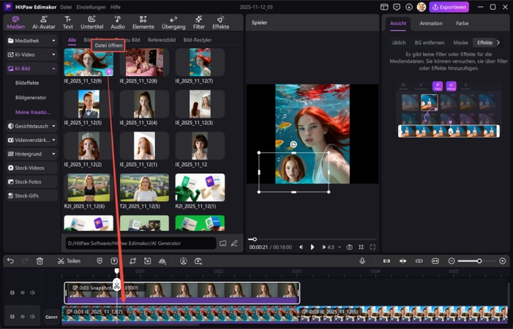This screenshot has height=329, width=513.
Task: Switch to the Animation tab
Action: coord(430,23)
